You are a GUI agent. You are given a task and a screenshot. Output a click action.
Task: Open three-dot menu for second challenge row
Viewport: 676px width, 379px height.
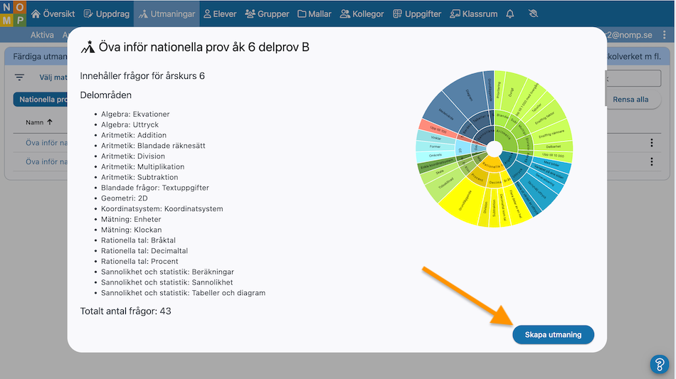pyautogui.click(x=651, y=162)
